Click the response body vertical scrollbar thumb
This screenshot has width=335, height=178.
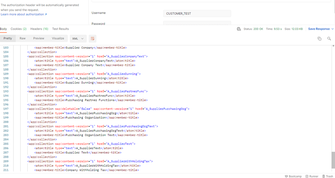333,160
